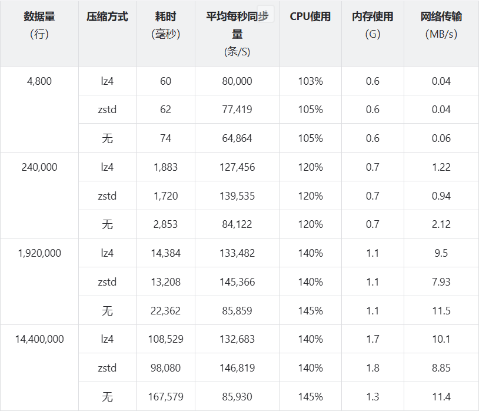Click the 146,819 sync rate cell

pyautogui.click(x=237, y=368)
